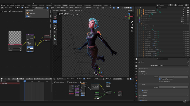Open the Output properties tab
The width and height of the screenshot is (190, 106).
click(x=136, y=69)
